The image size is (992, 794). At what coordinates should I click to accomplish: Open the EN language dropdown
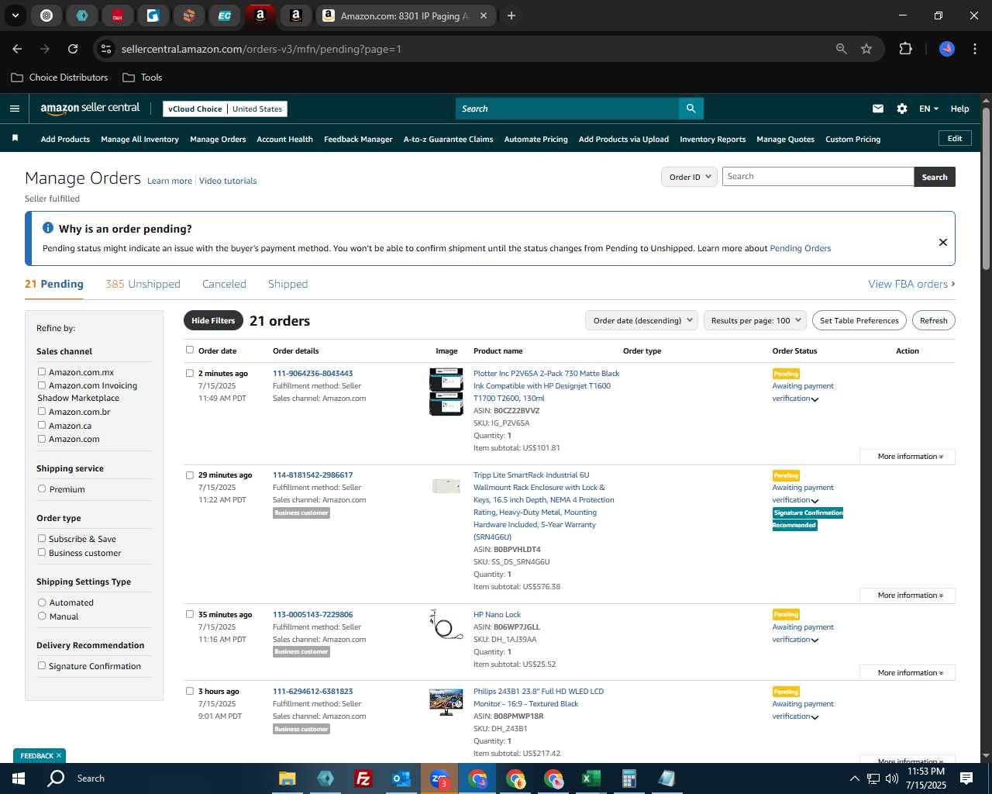(x=928, y=109)
